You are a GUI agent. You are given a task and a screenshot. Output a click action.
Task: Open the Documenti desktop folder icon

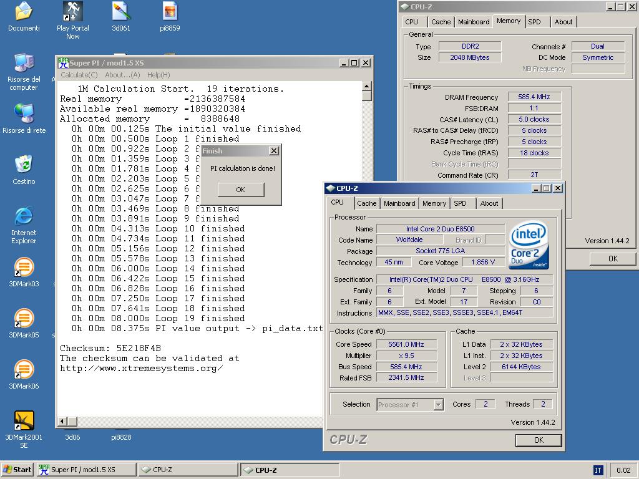24,11
